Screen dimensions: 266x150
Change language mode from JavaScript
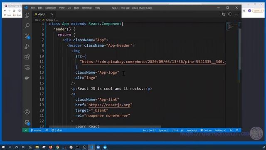pos(192,130)
